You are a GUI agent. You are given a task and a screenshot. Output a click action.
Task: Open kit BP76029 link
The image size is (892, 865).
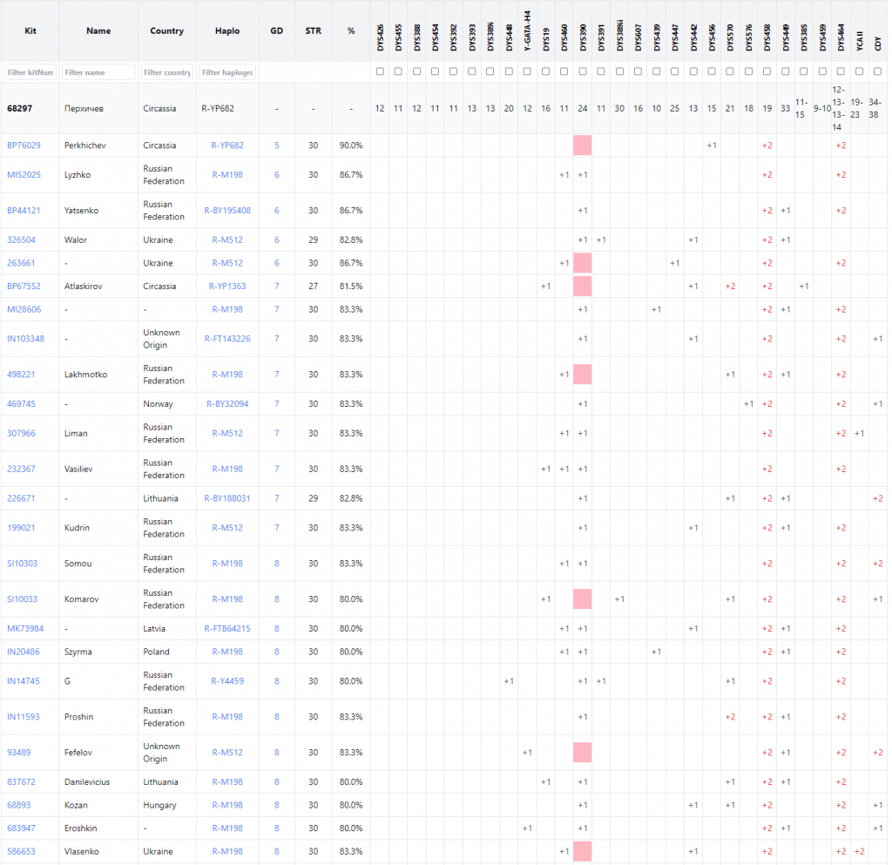point(24,145)
